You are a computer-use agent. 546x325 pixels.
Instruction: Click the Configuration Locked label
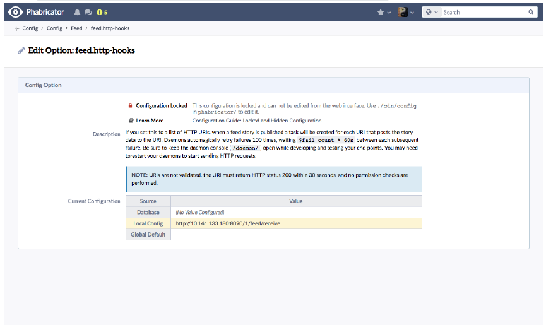coord(162,105)
